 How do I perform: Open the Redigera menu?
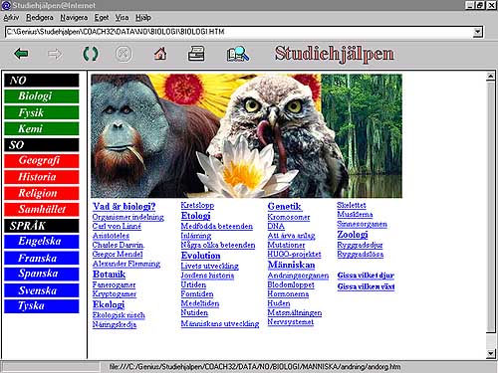pyautogui.click(x=40, y=18)
